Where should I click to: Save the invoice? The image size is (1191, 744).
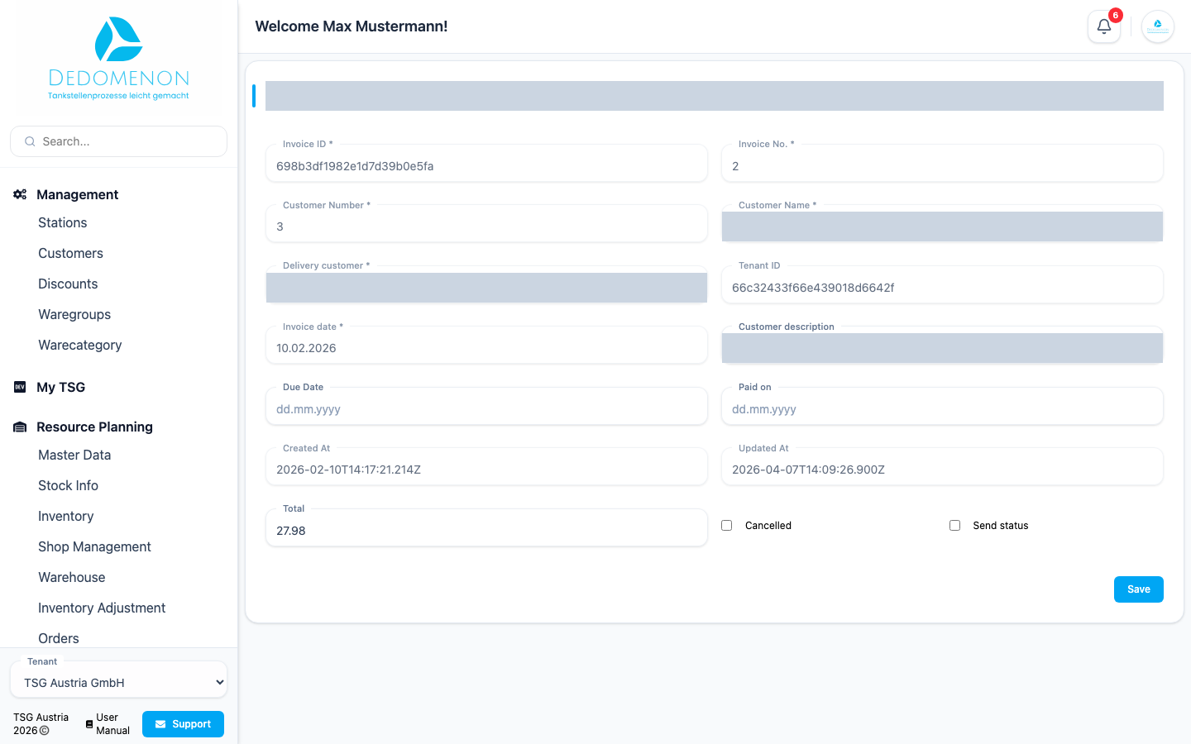[x=1138, y=589]
